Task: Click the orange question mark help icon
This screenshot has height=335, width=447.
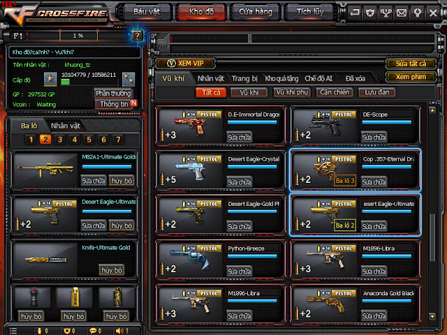Action: tap(137, 36)
